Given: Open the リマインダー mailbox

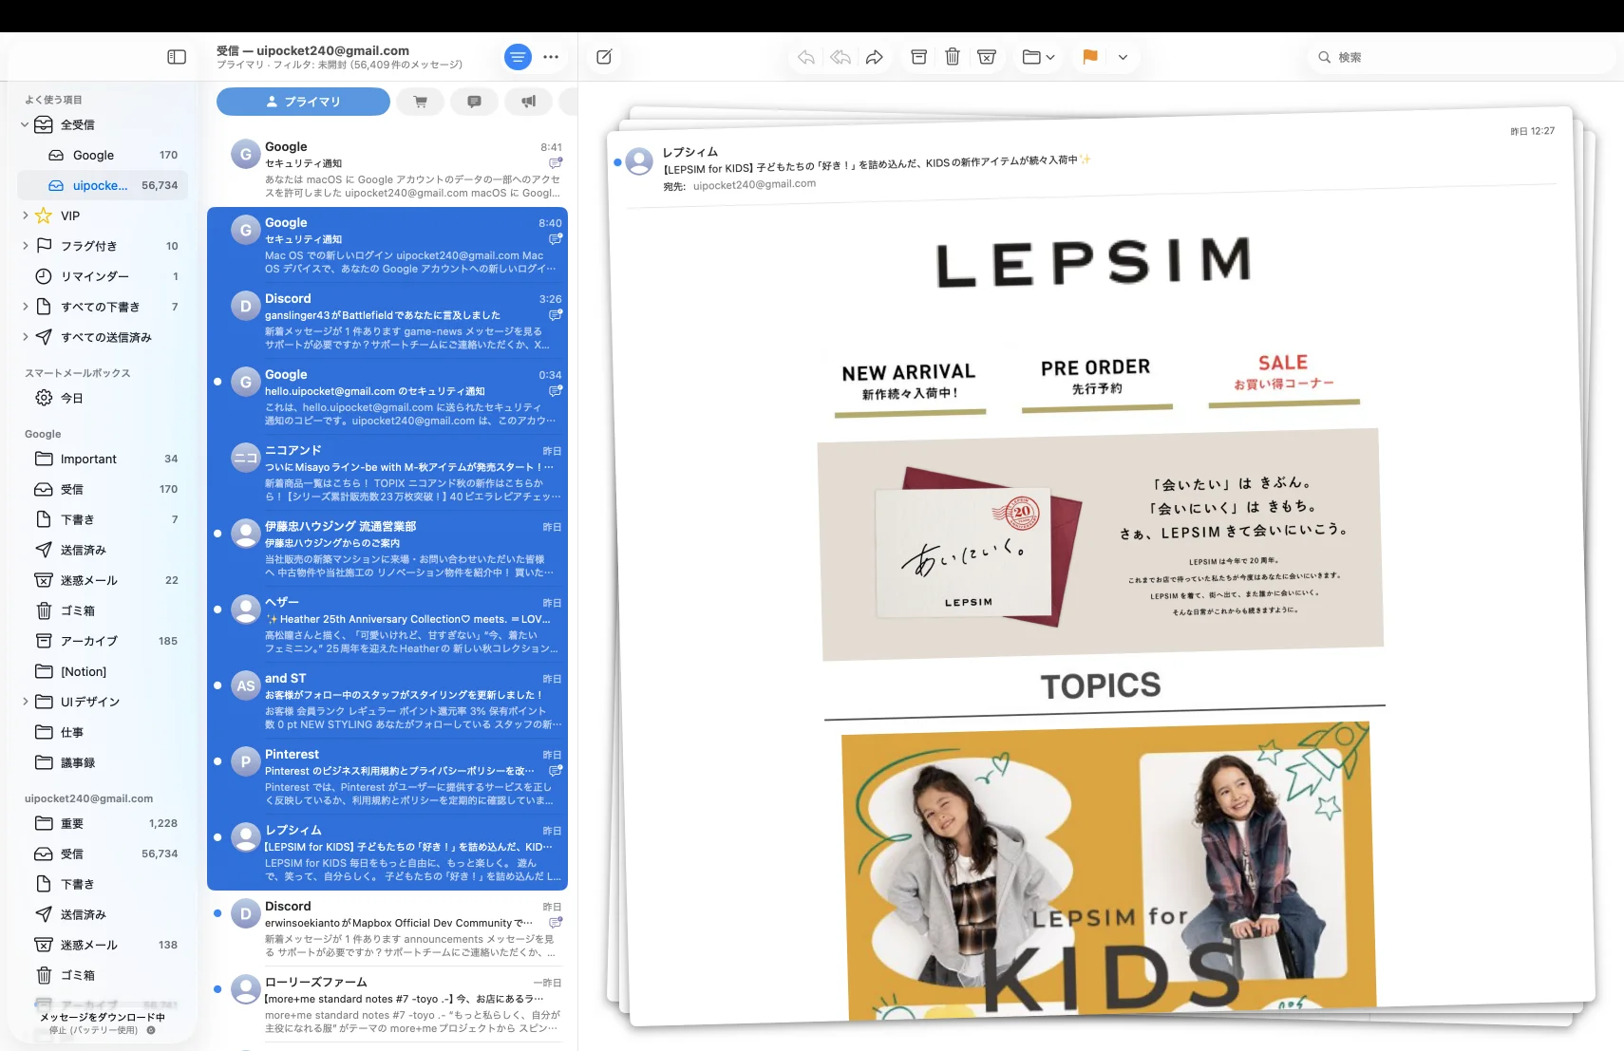Looking at the screenshot, I should (x=103, y=276).
